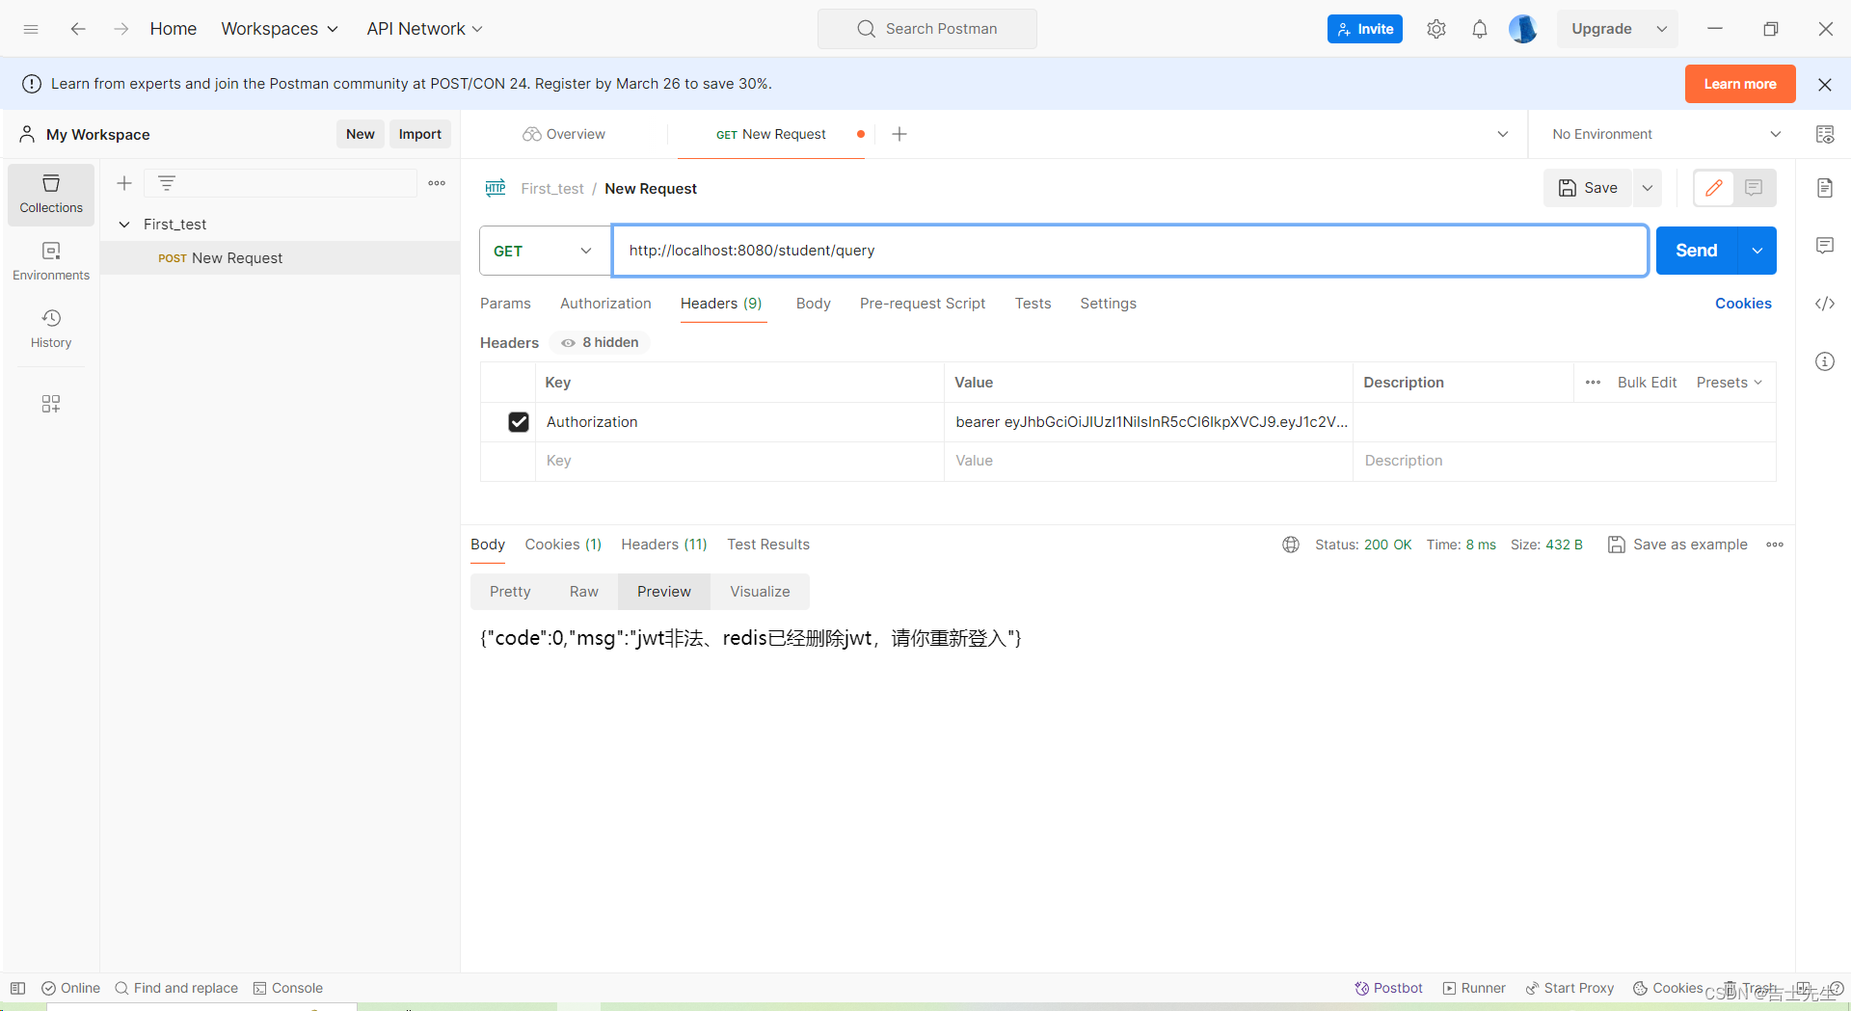Click the Invite button

1365,29
